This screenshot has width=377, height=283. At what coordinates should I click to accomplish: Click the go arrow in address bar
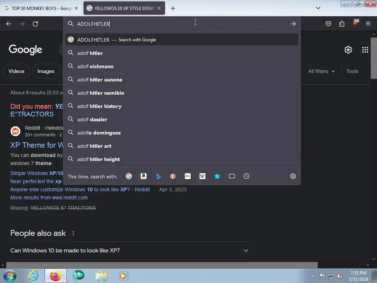pyautogui.click(x=293, y=24)
